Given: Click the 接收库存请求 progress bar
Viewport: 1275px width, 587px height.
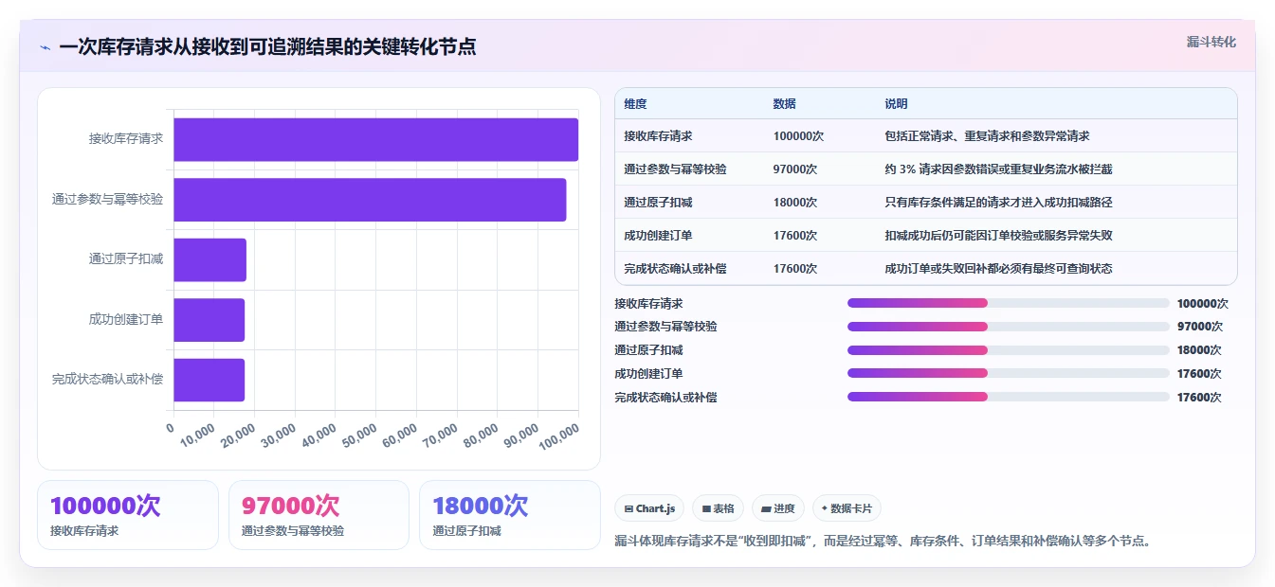Looking at the screenshot, I should [1009, 303].
